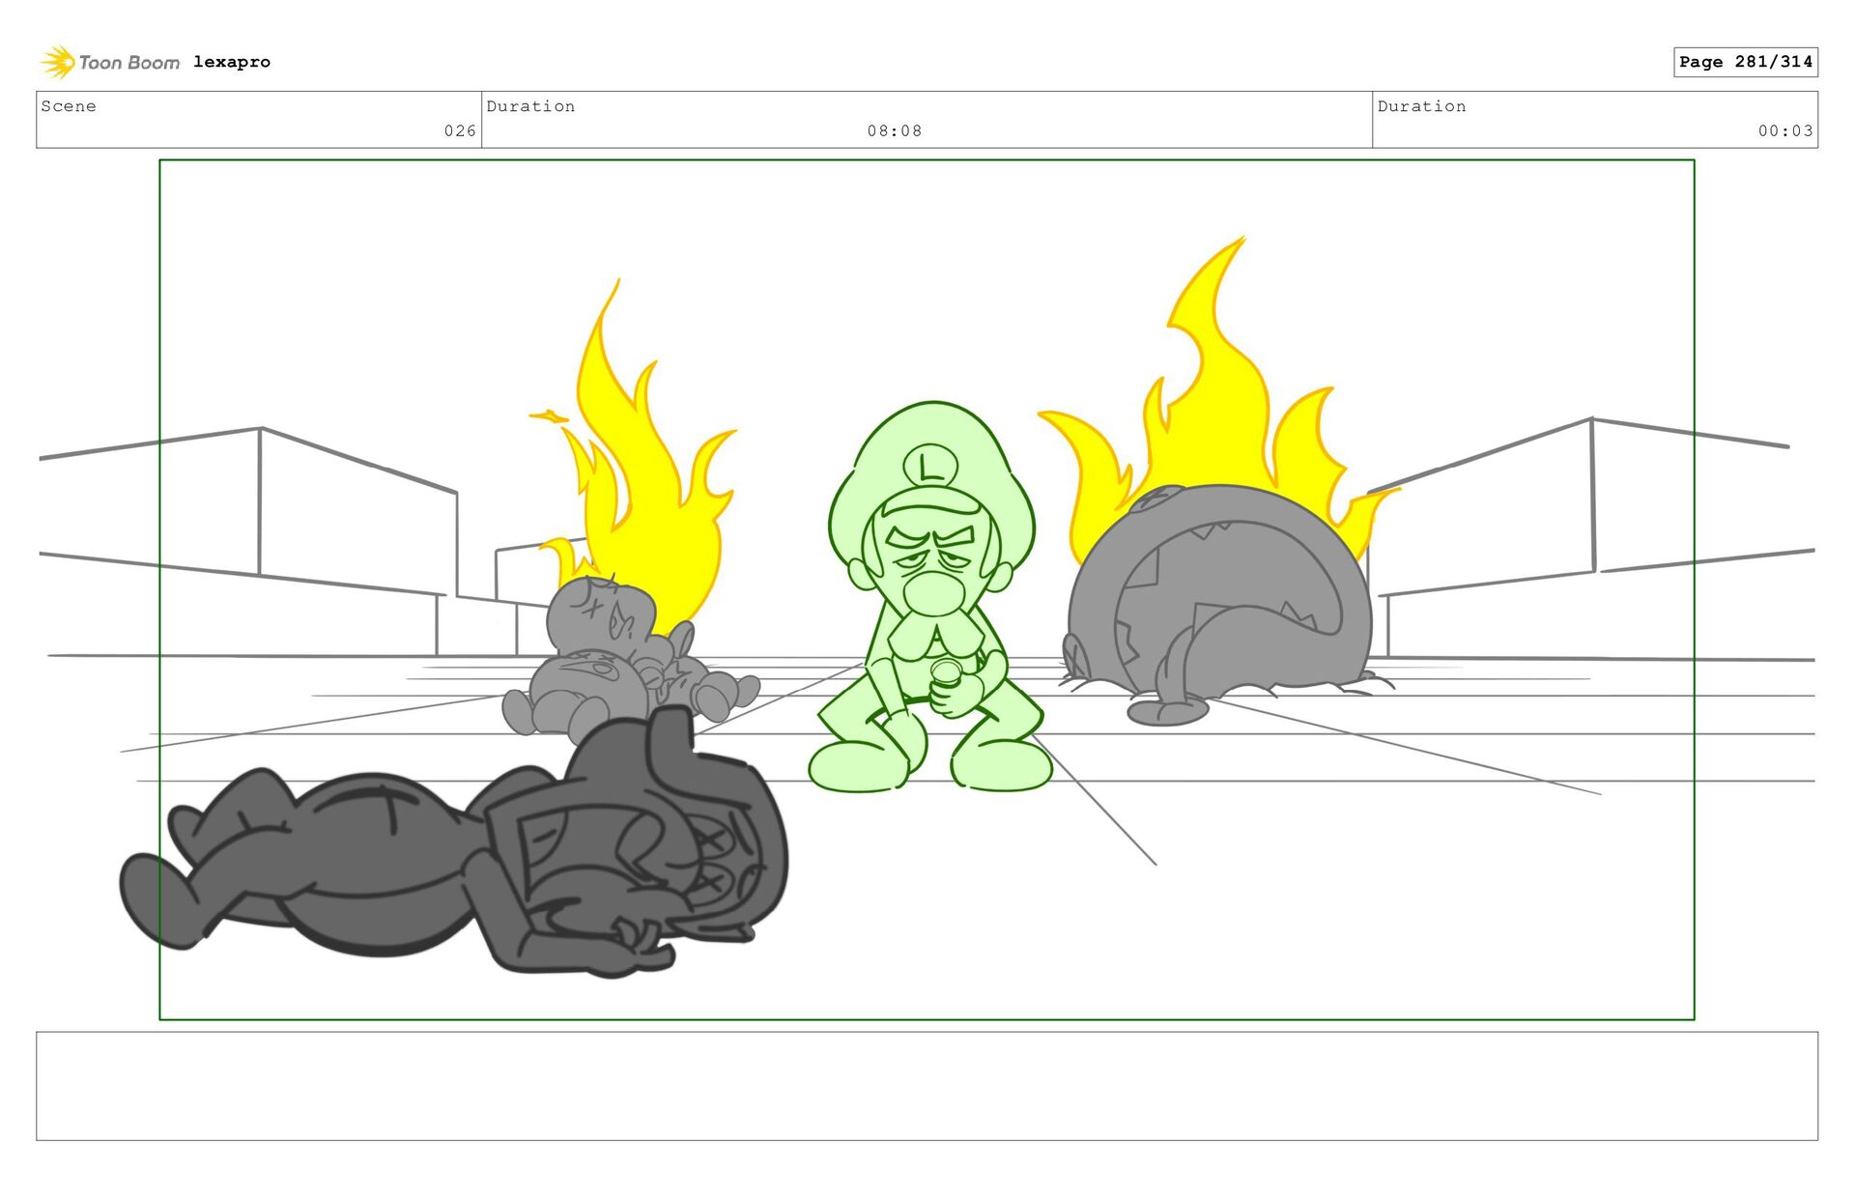Select the 'lexapro' project title text
This screenshot has width=1855, height=1198.
coord(232,62)
